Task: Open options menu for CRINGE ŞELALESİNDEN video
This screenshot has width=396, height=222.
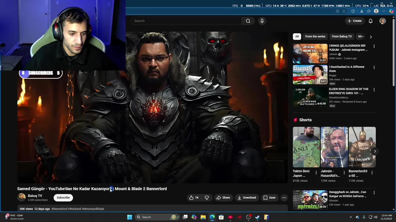Action: 374,46
